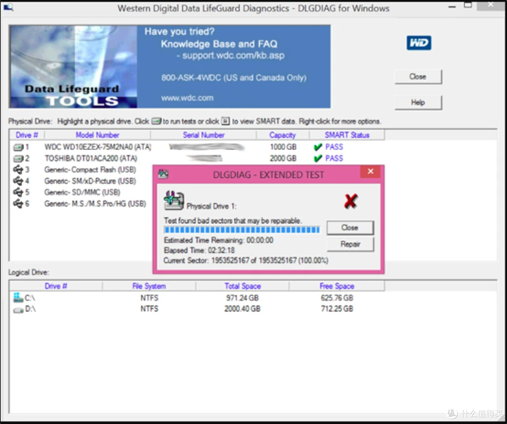Screen dimensions: 507x424
Task: Select the D:\ logical drive icon
Action: click(18, 309)
